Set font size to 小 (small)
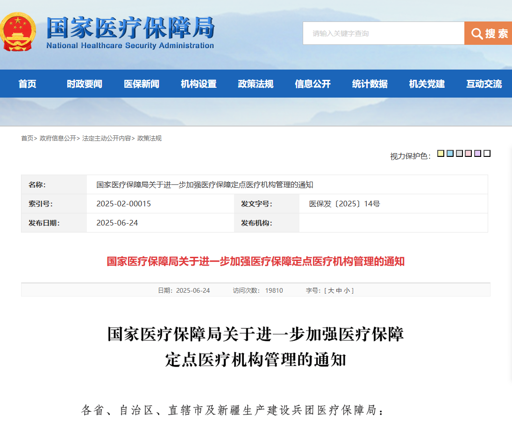Screen dimensions: 512x423 pos(347,290)
